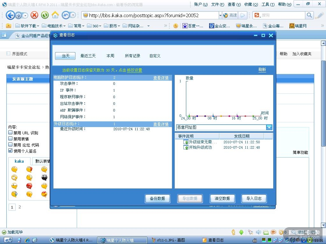Expand the 常用 bookmark folder
326x244 pixels.
[76, 26]
